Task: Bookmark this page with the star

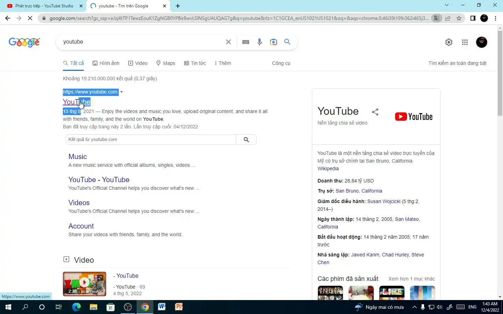Action: pos(459,18)
